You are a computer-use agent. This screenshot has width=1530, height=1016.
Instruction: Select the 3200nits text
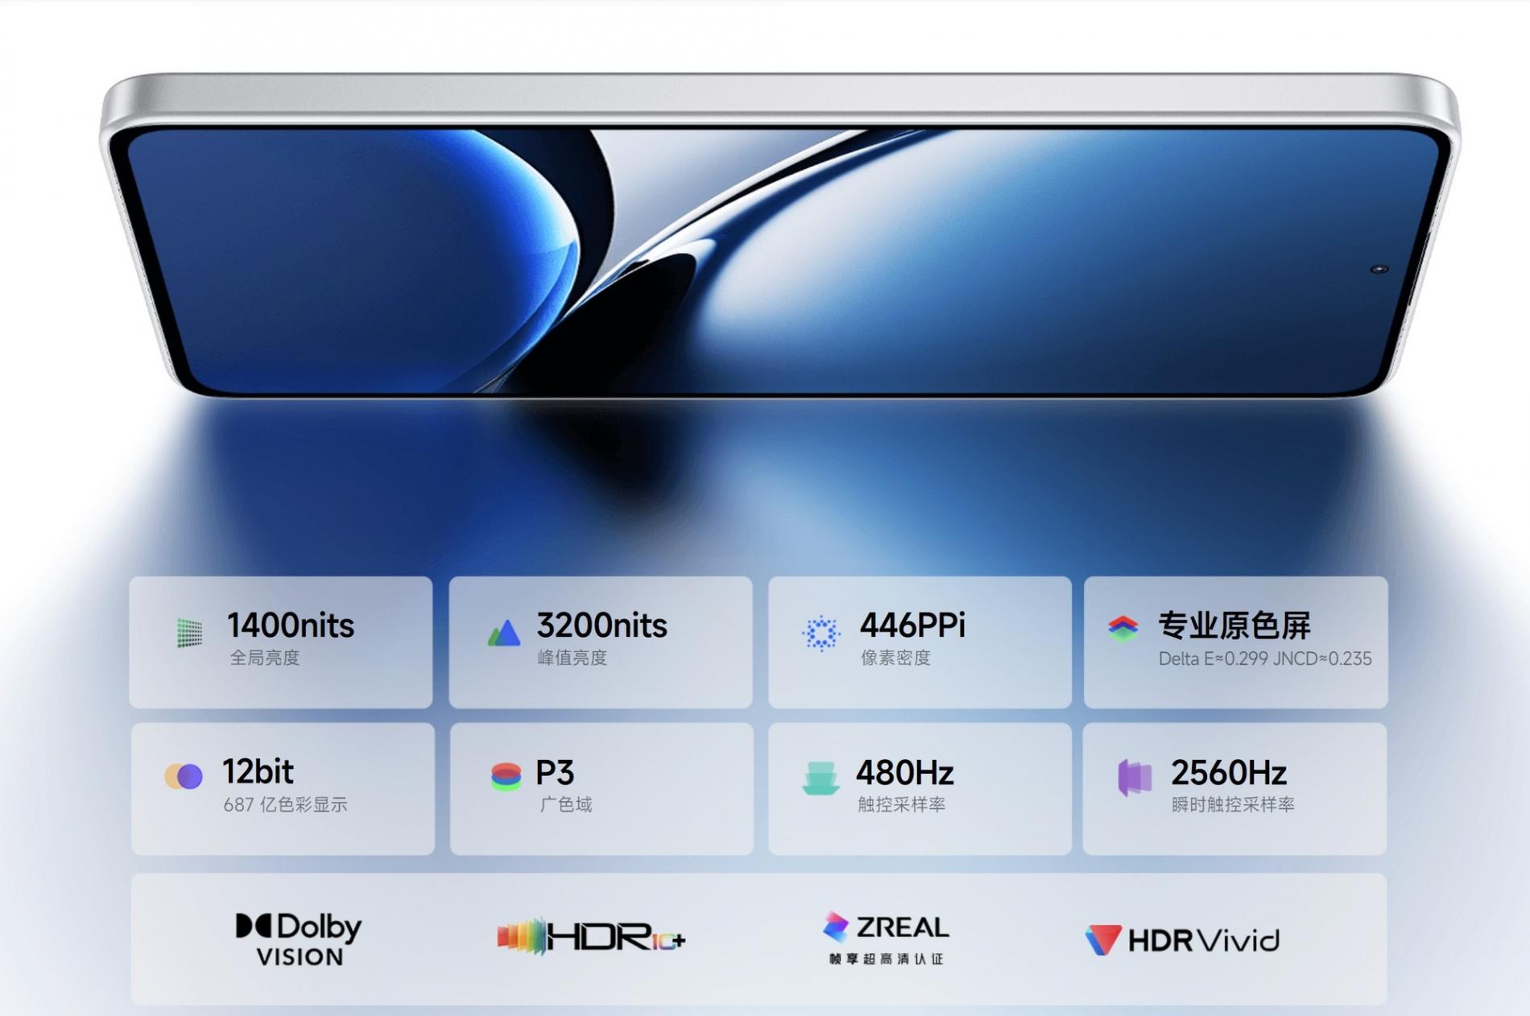point(602,626)
